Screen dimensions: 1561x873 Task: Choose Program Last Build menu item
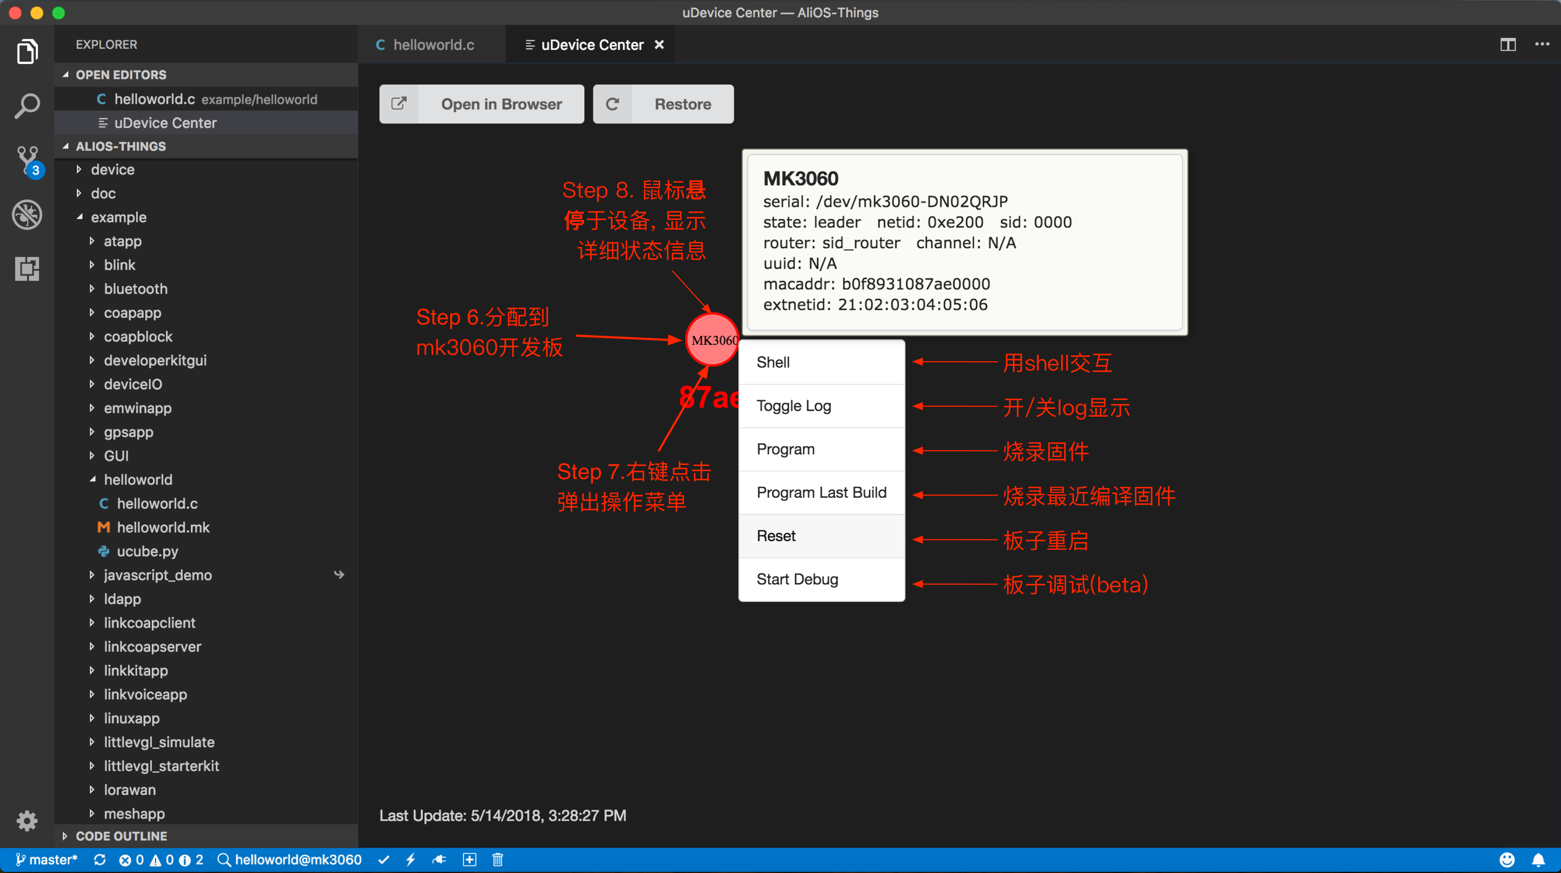[x=821, y=492]
